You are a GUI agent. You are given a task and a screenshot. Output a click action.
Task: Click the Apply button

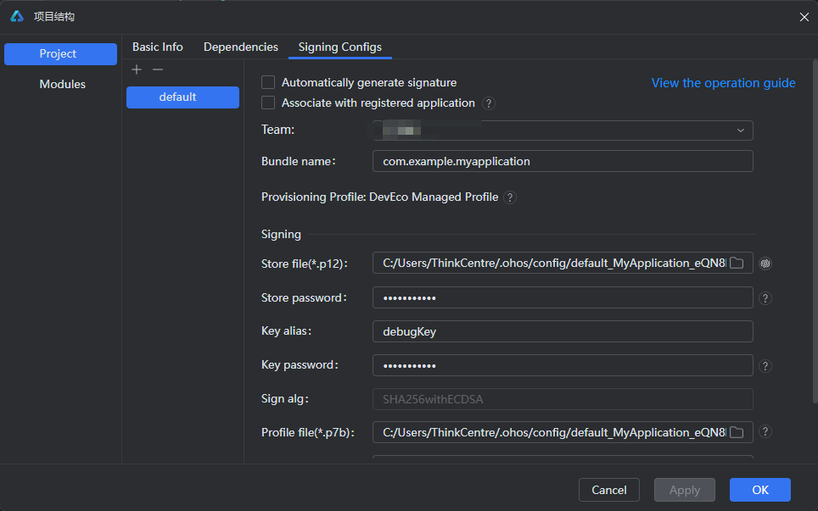pos(685,490)
